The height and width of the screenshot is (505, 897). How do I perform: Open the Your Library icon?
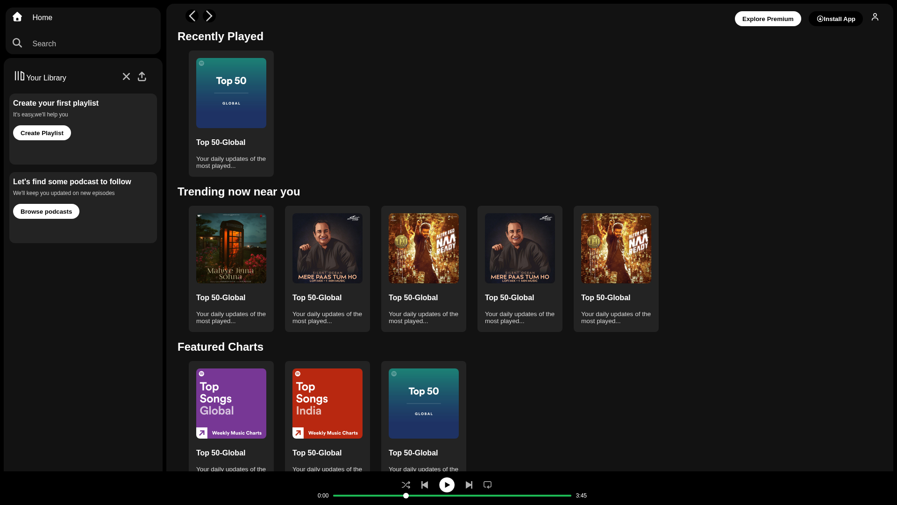(19, 76)
